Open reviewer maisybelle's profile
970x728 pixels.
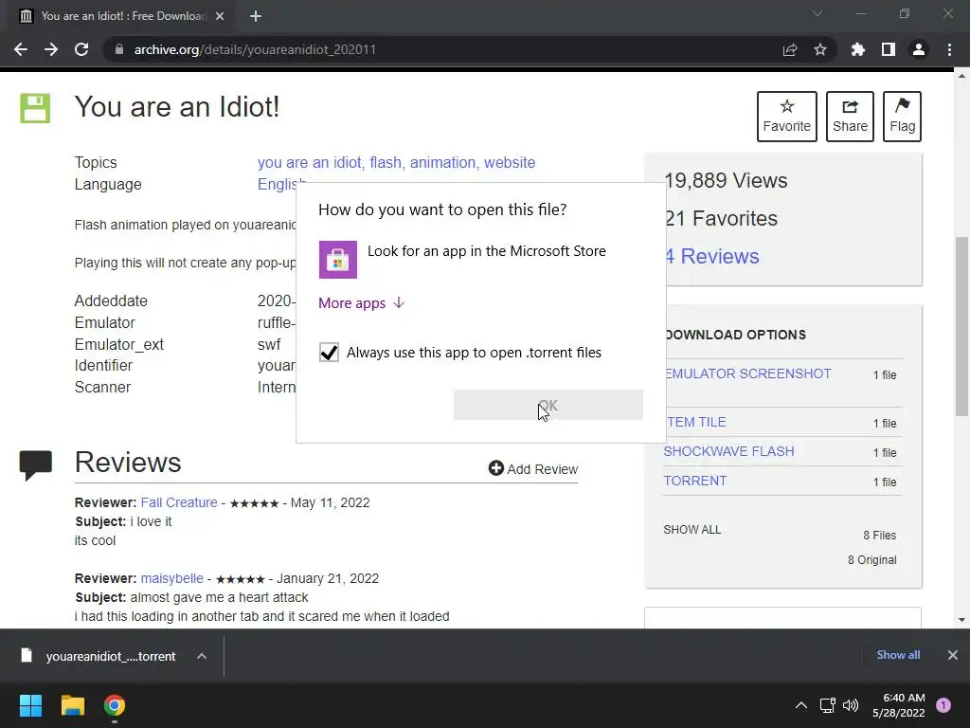(172, 578)
